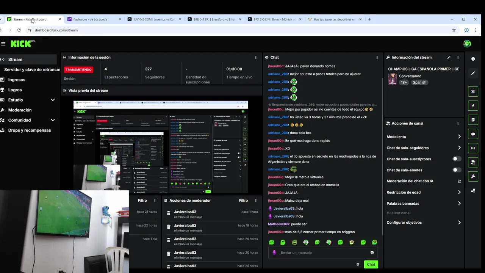Select Stream in the sidebar

click(28, 60)
